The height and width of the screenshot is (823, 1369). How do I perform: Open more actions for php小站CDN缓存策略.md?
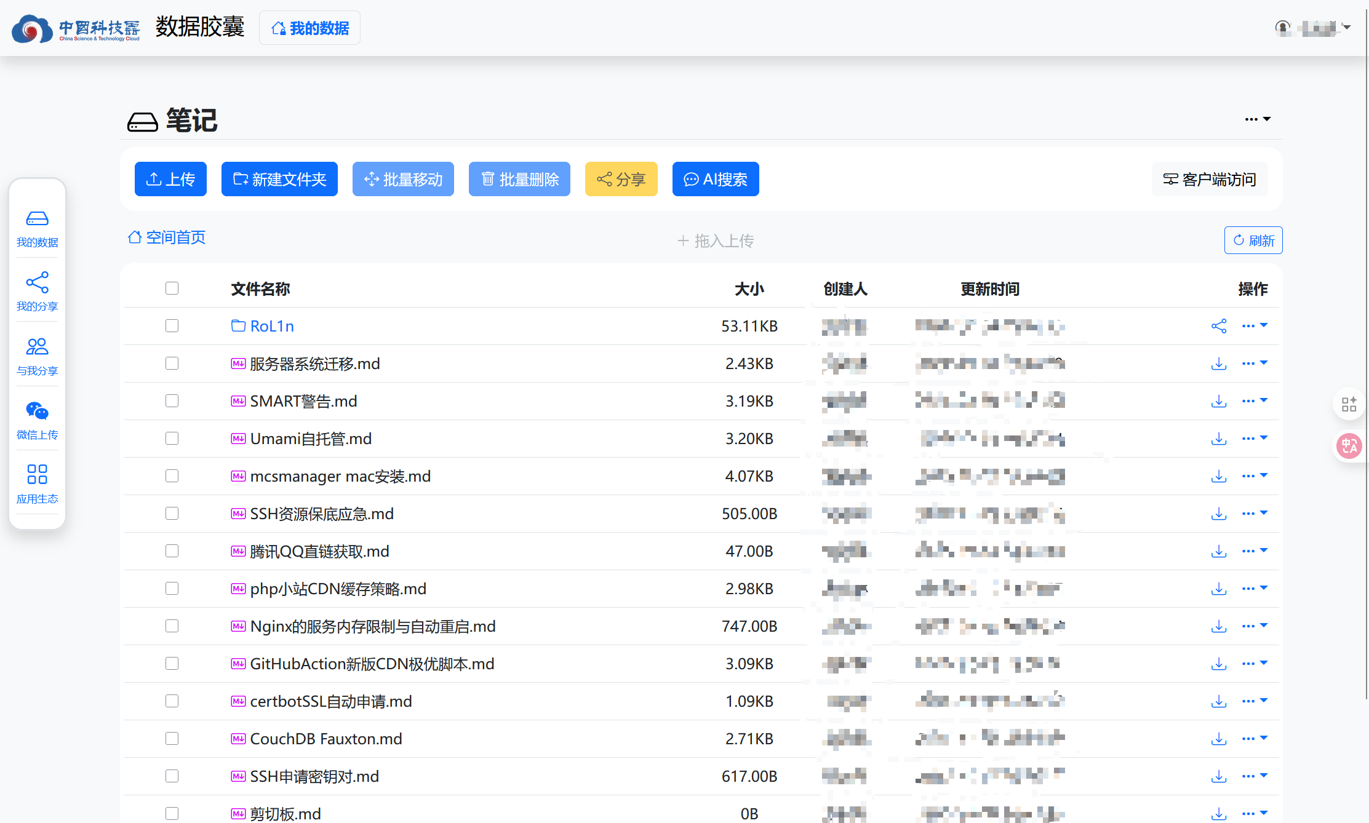coord(1255,589)
